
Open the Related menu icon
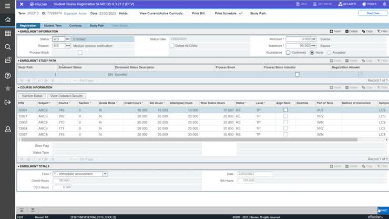point(344,4)
